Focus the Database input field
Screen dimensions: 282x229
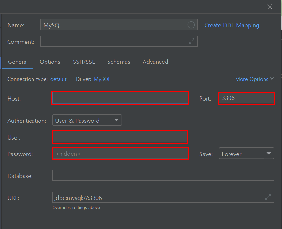163,175
